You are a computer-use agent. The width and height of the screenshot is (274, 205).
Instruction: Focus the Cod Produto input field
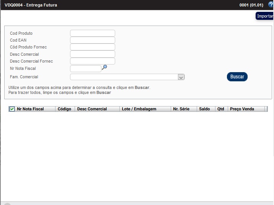click(x=92, y=33)
